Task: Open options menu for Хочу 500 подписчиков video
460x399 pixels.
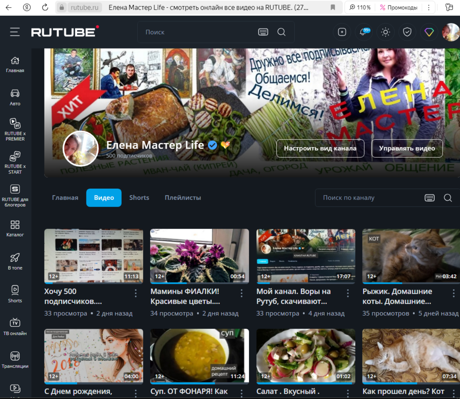Action: pos(135,293)
